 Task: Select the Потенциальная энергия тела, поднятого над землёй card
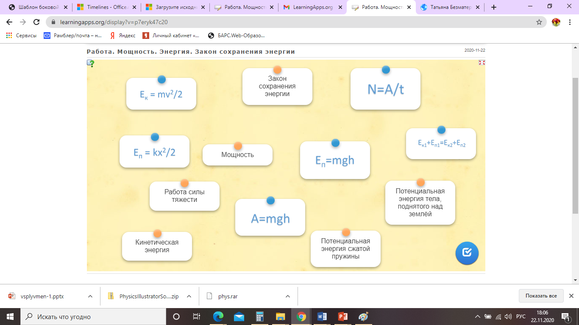(420, 203)
